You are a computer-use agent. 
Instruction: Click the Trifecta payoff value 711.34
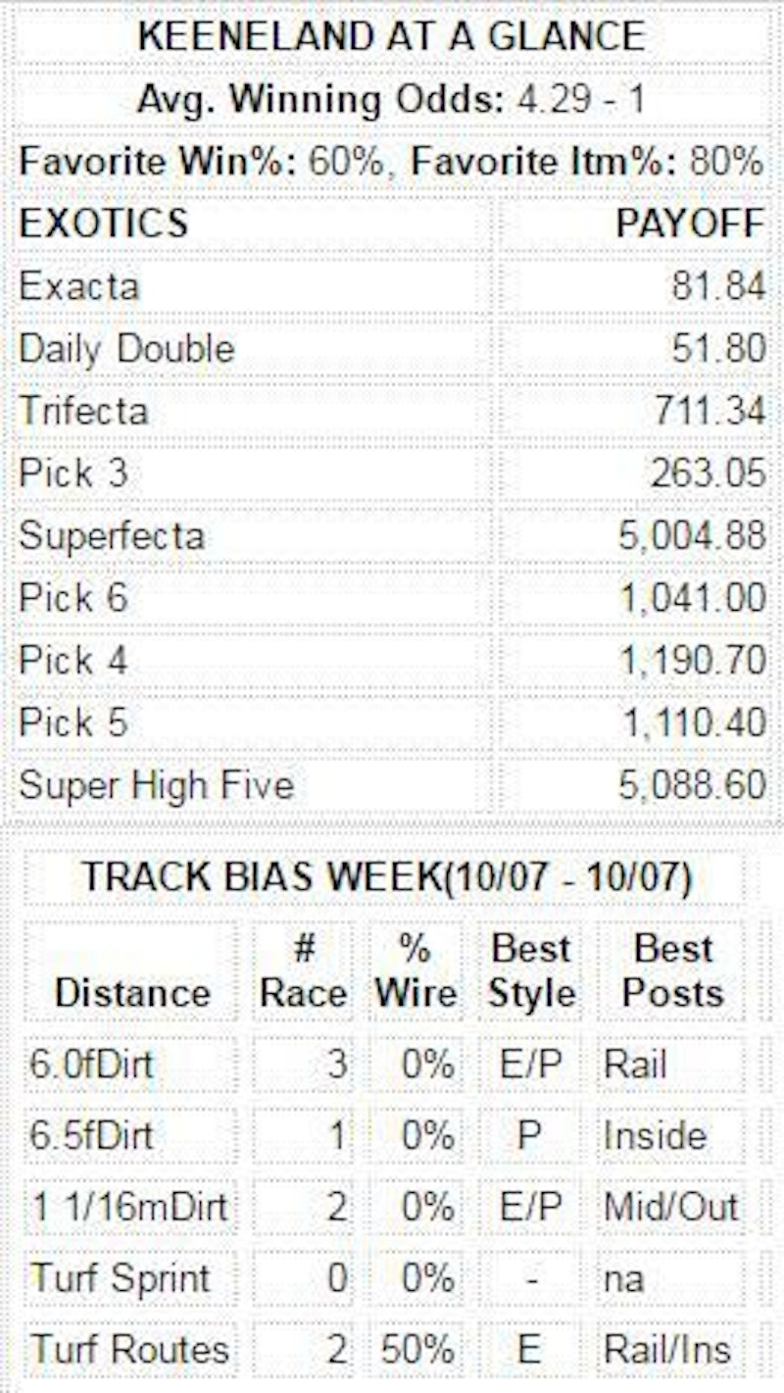pos(708,411)
